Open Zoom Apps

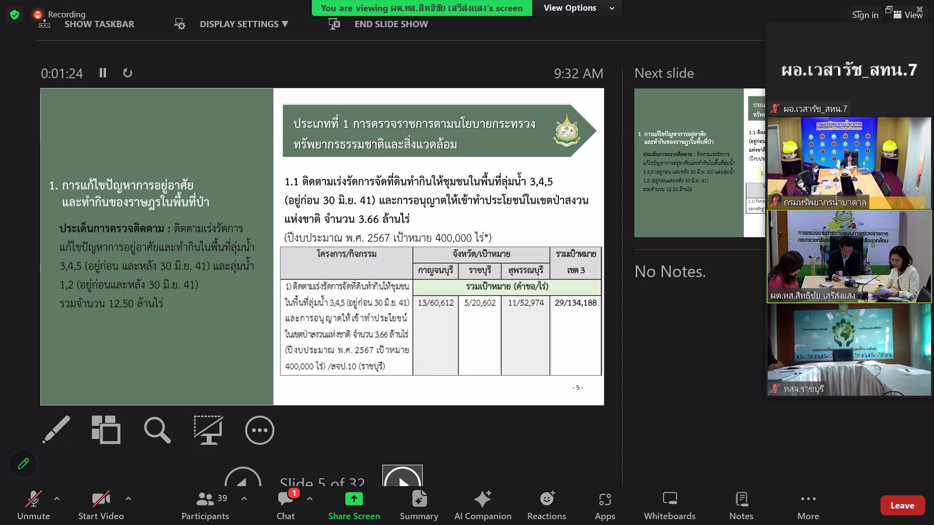(605, 506)
